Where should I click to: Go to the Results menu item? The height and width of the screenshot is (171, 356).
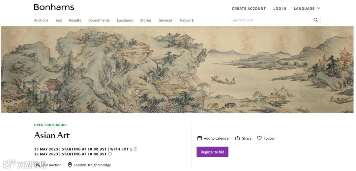(x=75, y=20)
